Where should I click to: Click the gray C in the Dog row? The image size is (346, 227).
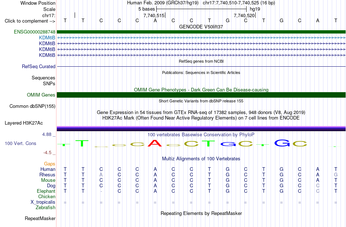[318, 186]
